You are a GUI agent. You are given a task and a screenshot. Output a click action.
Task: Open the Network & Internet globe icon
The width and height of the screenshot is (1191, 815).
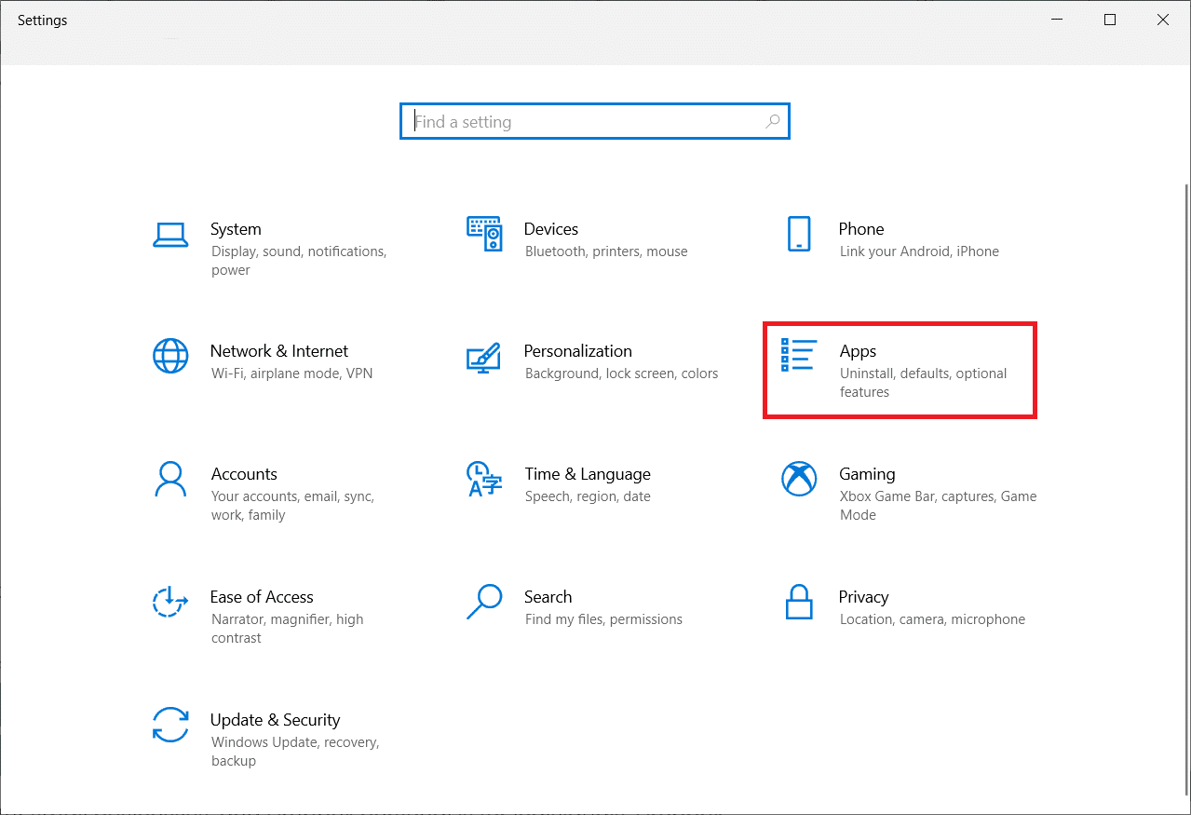[170, 356]
